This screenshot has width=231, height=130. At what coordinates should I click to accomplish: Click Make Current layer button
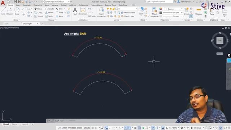128,13
